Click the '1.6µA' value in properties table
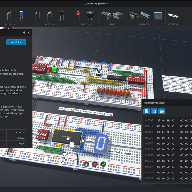The width and height of the screenshot is (192, 192). [21, 143]
